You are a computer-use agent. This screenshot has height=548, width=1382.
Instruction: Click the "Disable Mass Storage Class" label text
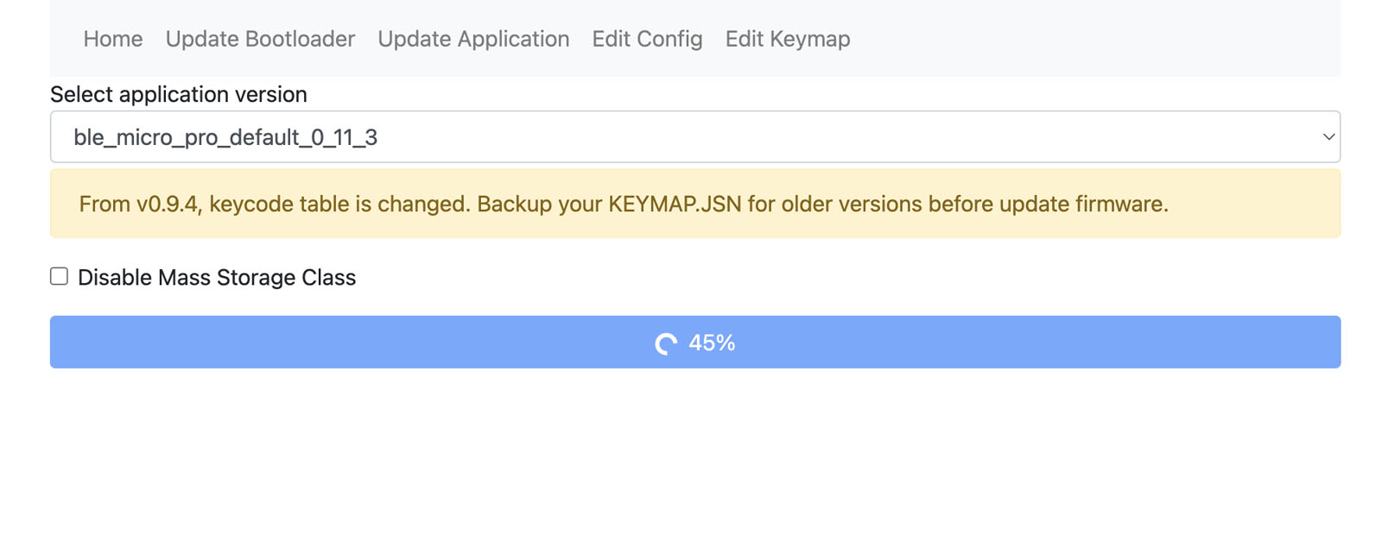pyautogui.click(x=217, y=278)
